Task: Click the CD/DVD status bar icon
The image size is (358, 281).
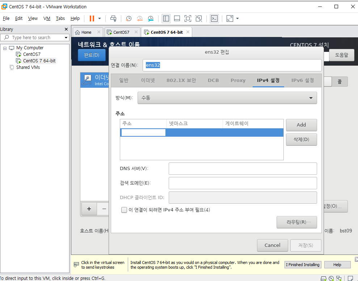Action: click(331, 278)
